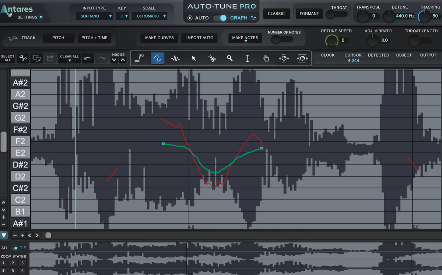442x275 pixels.
Task: Click the vertical pitch scrollbar handle
Action: click(3, 142)
